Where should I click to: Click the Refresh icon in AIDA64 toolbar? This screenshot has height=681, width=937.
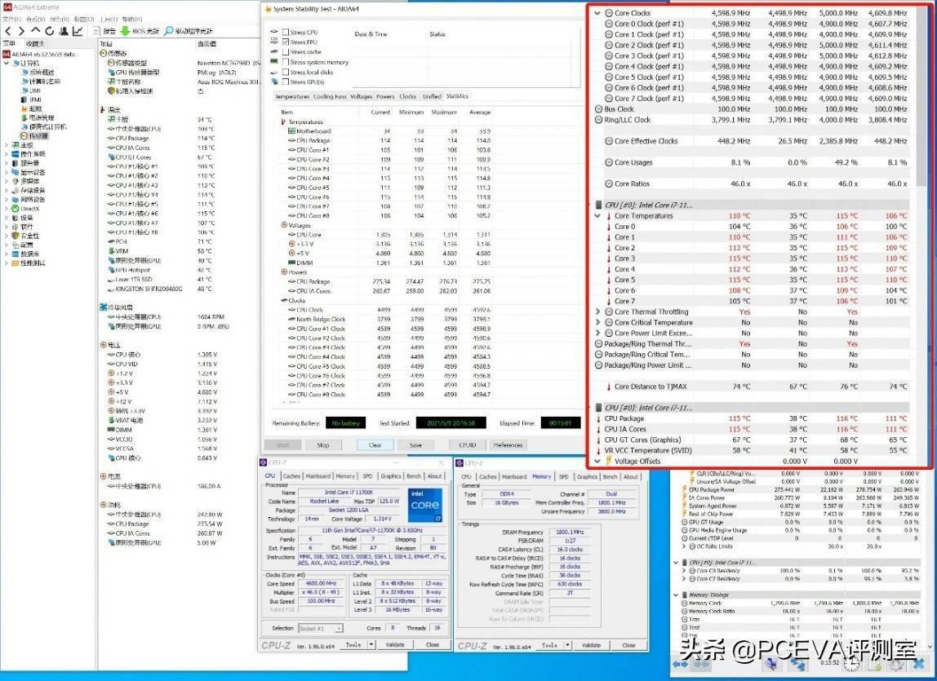[x=50, y=31]
